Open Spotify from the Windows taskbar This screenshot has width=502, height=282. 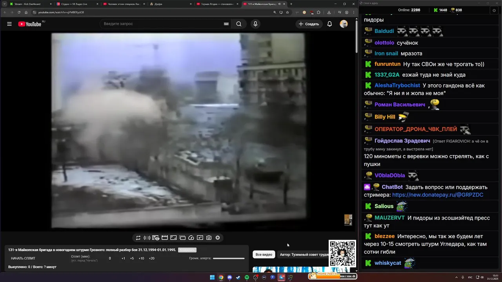247,277
